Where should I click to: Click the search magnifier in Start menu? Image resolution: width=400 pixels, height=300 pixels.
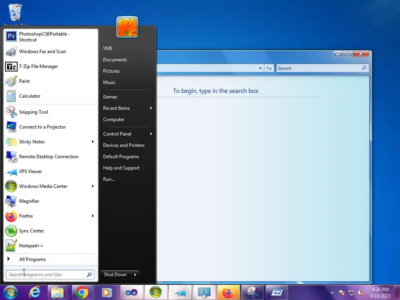tap(89, 275)
